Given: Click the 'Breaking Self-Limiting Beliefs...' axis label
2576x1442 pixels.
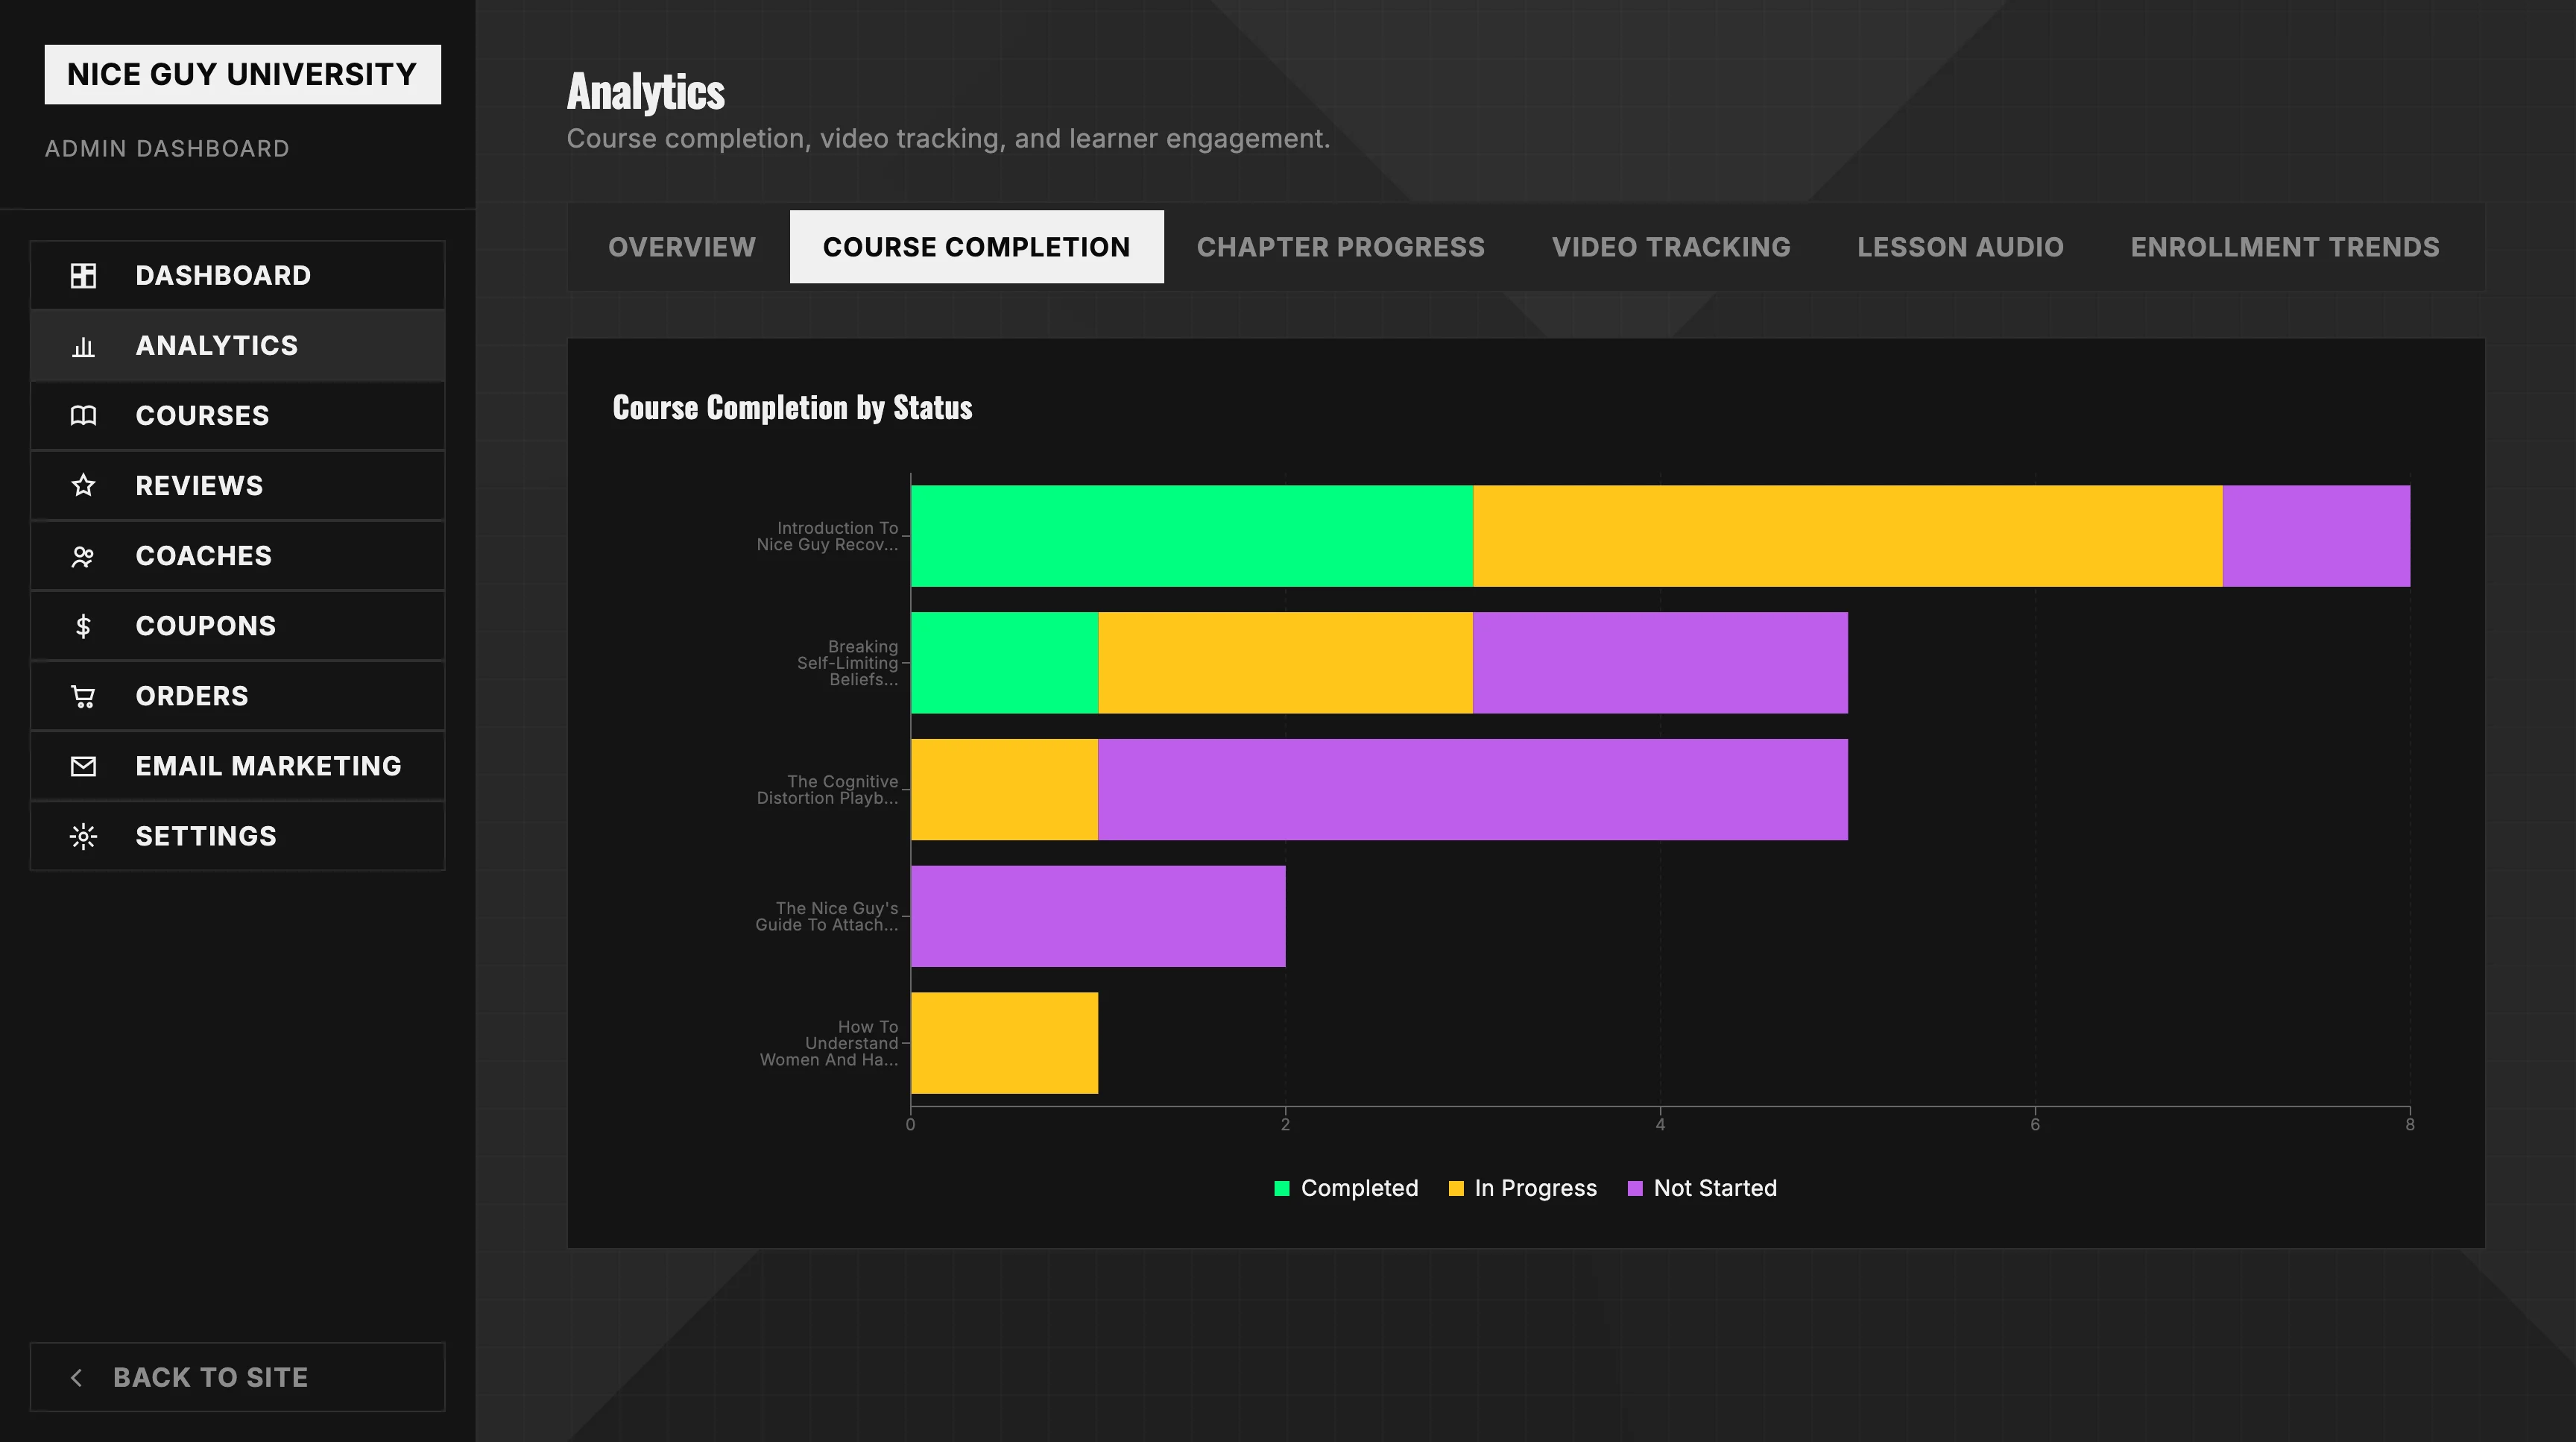Looking at the screenshot, I should pyautogui.click(x=847, y=663).
